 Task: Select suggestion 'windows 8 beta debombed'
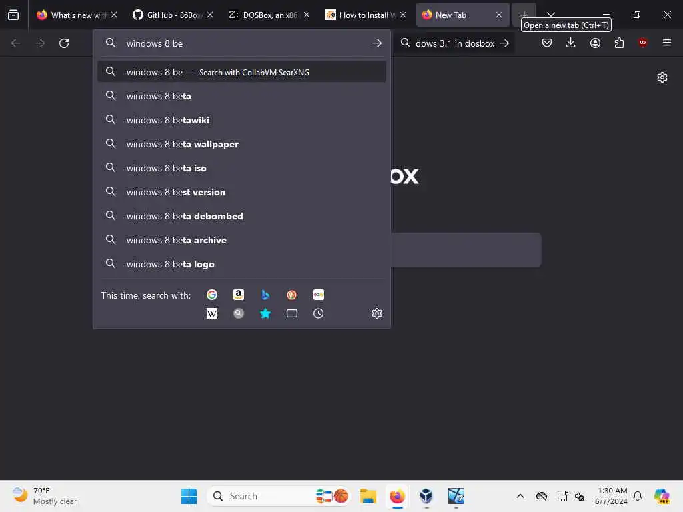pyautogui.click(x=241, y=216)
